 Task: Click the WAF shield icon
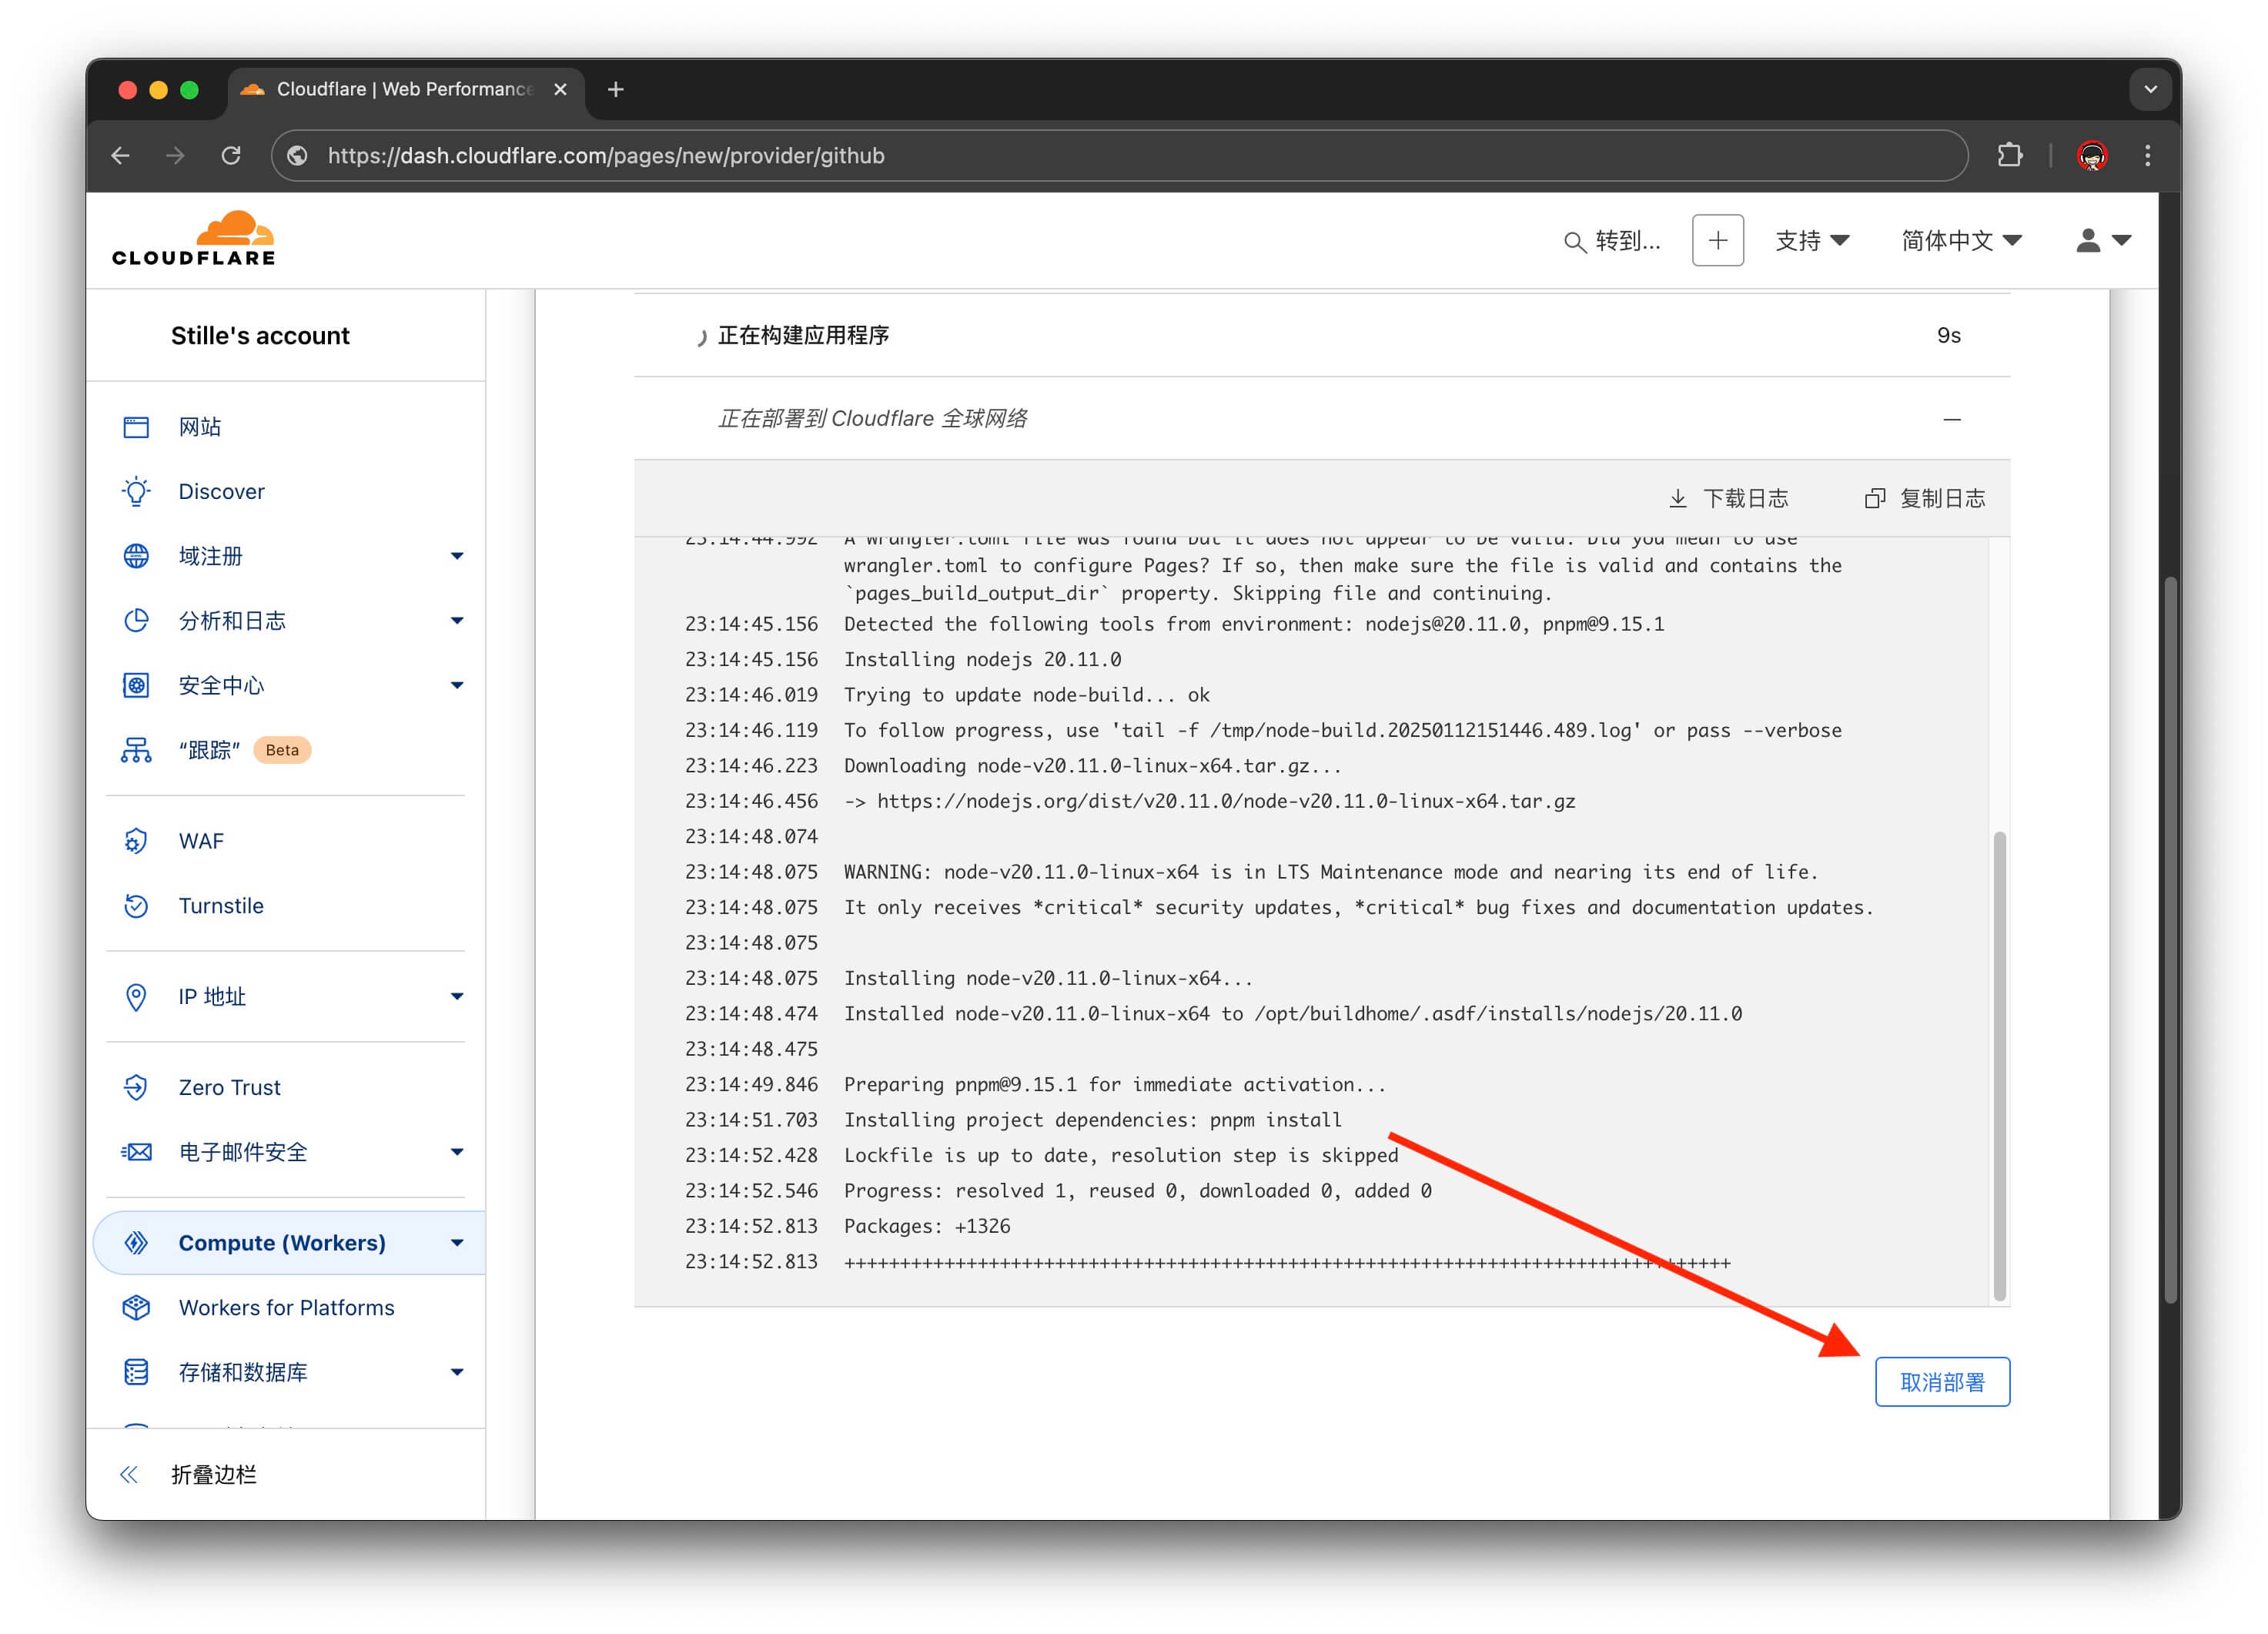[136, 841]
